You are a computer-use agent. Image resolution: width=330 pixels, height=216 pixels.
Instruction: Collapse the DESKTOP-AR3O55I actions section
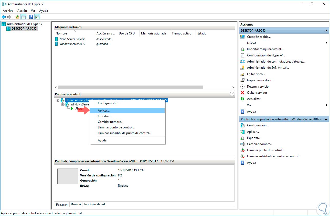click(x=326, y=31)
